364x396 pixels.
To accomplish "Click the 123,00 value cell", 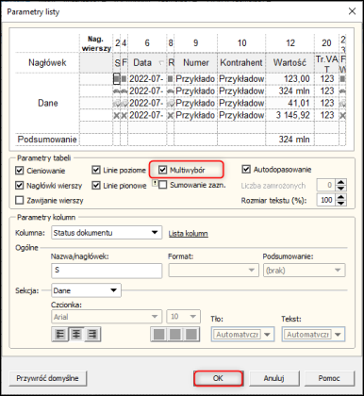I will pos(290,78).
